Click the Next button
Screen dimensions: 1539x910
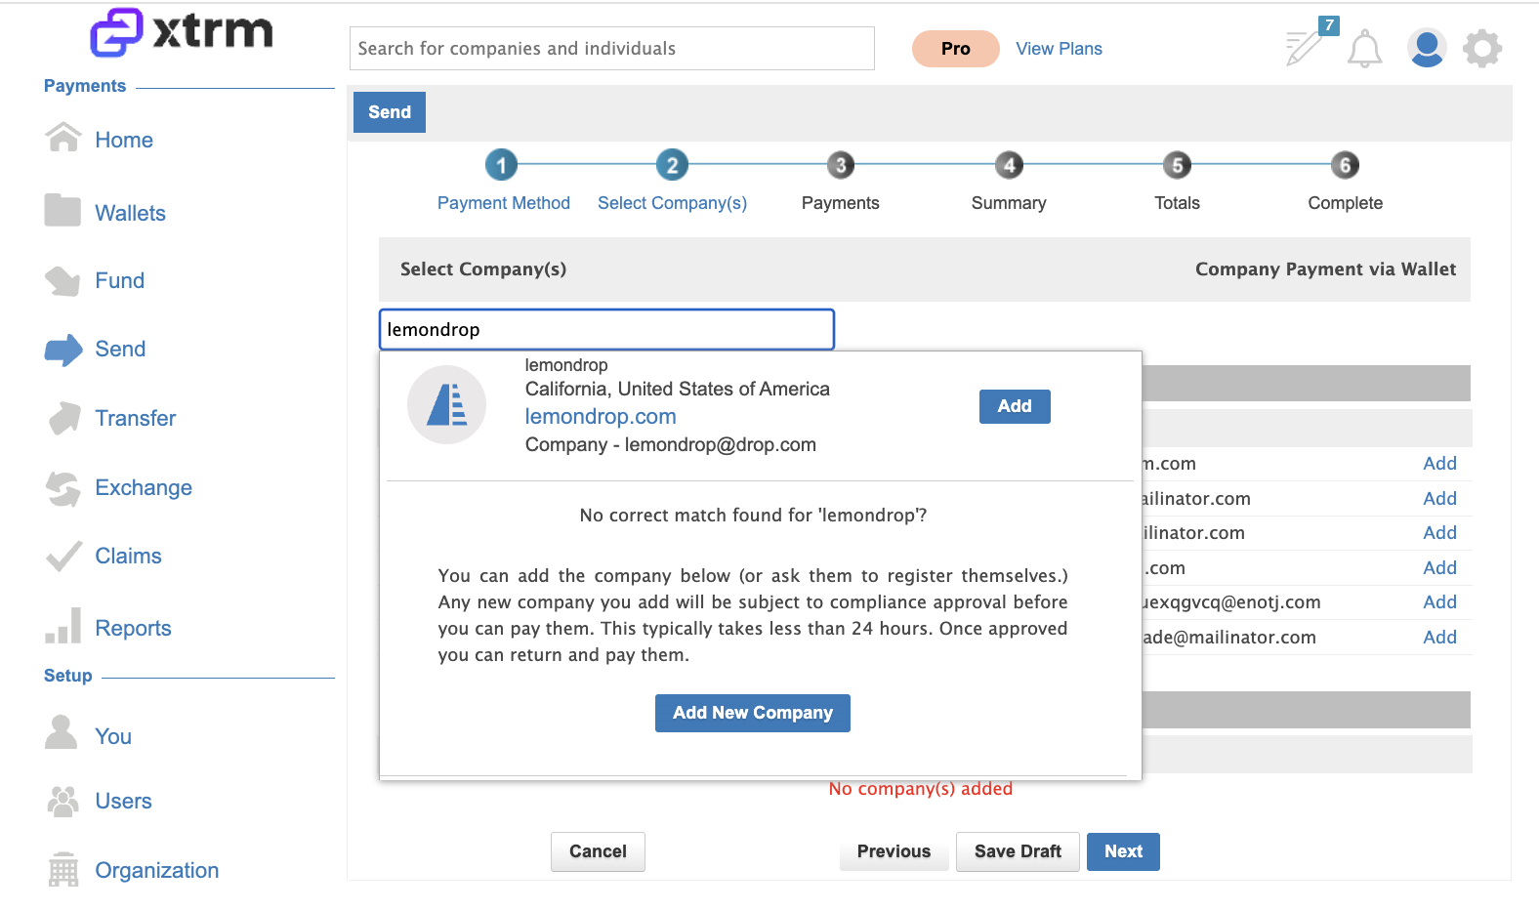(1123, 851)
